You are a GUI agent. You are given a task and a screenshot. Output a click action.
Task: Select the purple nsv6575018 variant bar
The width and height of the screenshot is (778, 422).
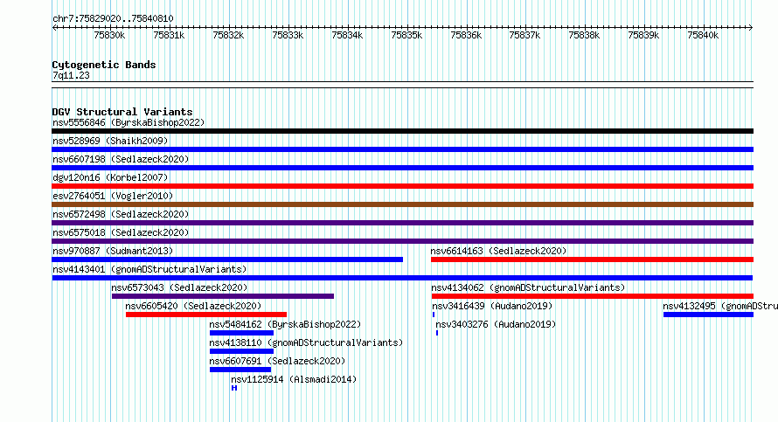[x=402, y=241]
